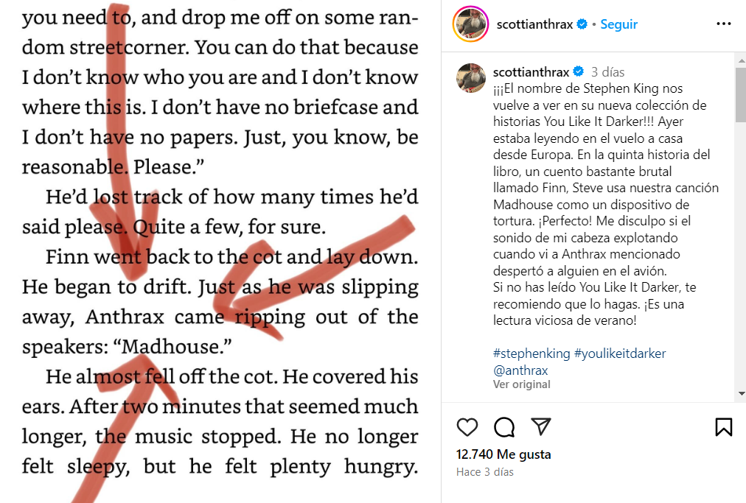The width and height of the screenshot is (746, 503).
Task: Open scottianthrax username link in the caption
Action: tap(531, 71)
